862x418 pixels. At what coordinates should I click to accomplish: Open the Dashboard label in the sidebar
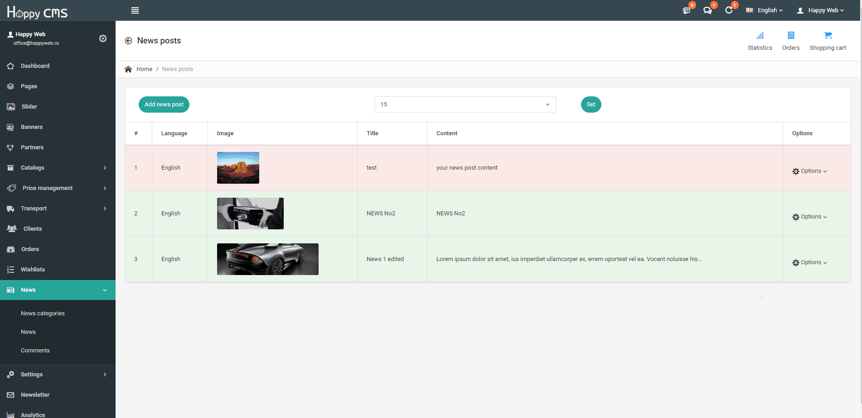pos(35,66)
